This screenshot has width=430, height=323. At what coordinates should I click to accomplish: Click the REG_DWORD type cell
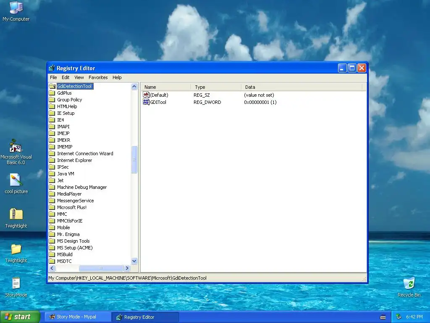coord(207,102)
